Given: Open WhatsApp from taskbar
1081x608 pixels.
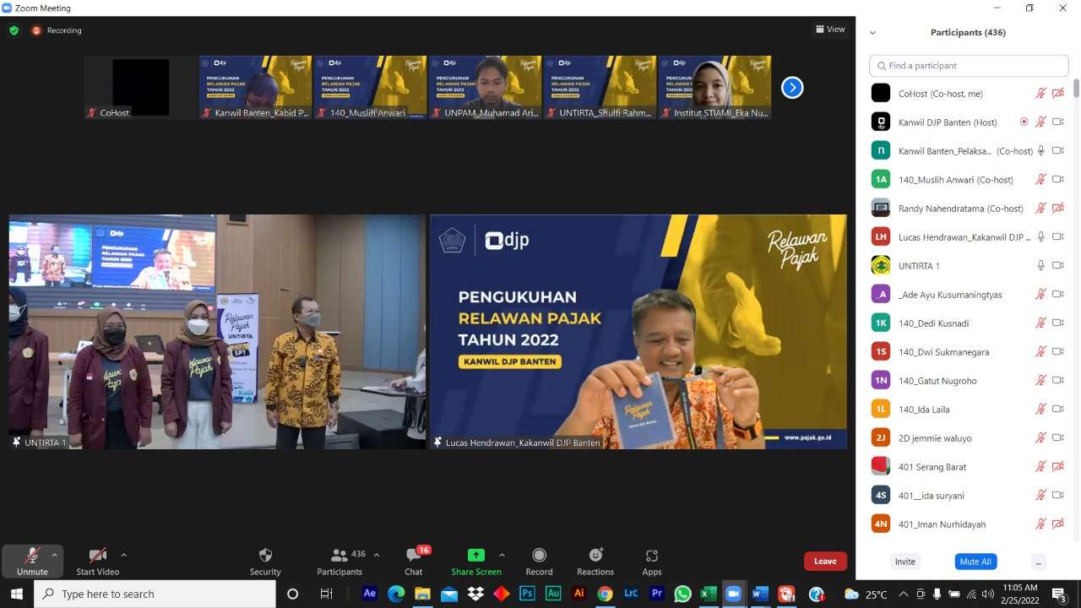Looking at the screenshot, I should point(682,594).
